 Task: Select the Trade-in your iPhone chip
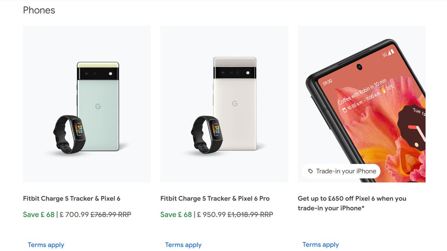(341, 171)
